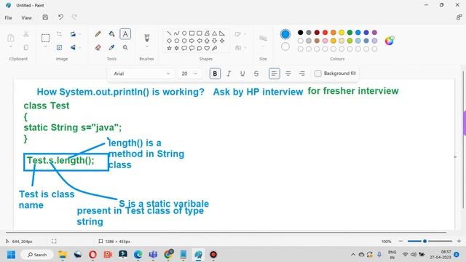Expand the Paste options arrow
Screen dimensions: 466x262
[x=11, y=47]
